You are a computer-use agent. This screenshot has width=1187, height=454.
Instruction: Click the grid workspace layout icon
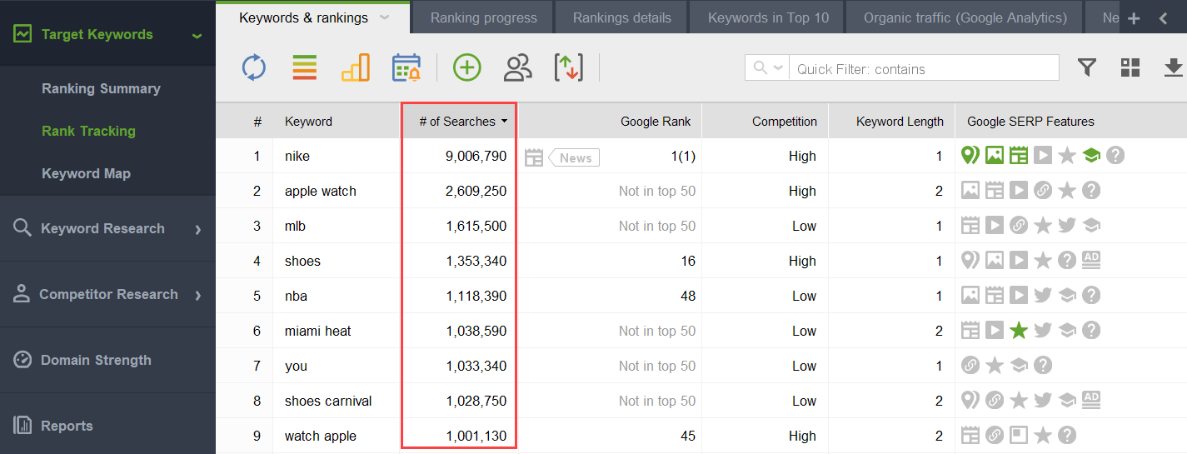point(1130,67)
